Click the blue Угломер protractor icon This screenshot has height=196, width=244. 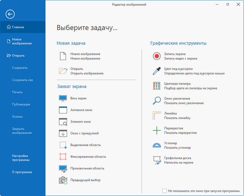(157, 145)
